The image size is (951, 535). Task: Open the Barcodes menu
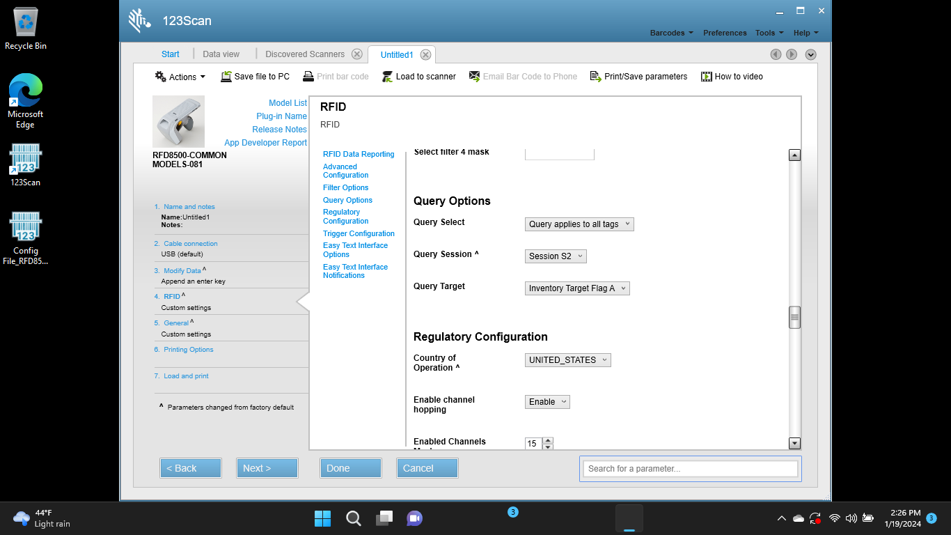671,33
